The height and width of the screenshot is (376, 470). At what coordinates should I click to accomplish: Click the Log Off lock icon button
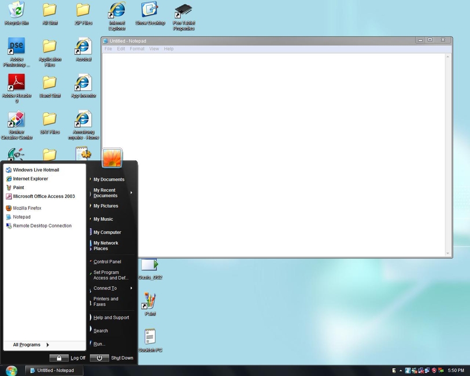coord(59,357)
